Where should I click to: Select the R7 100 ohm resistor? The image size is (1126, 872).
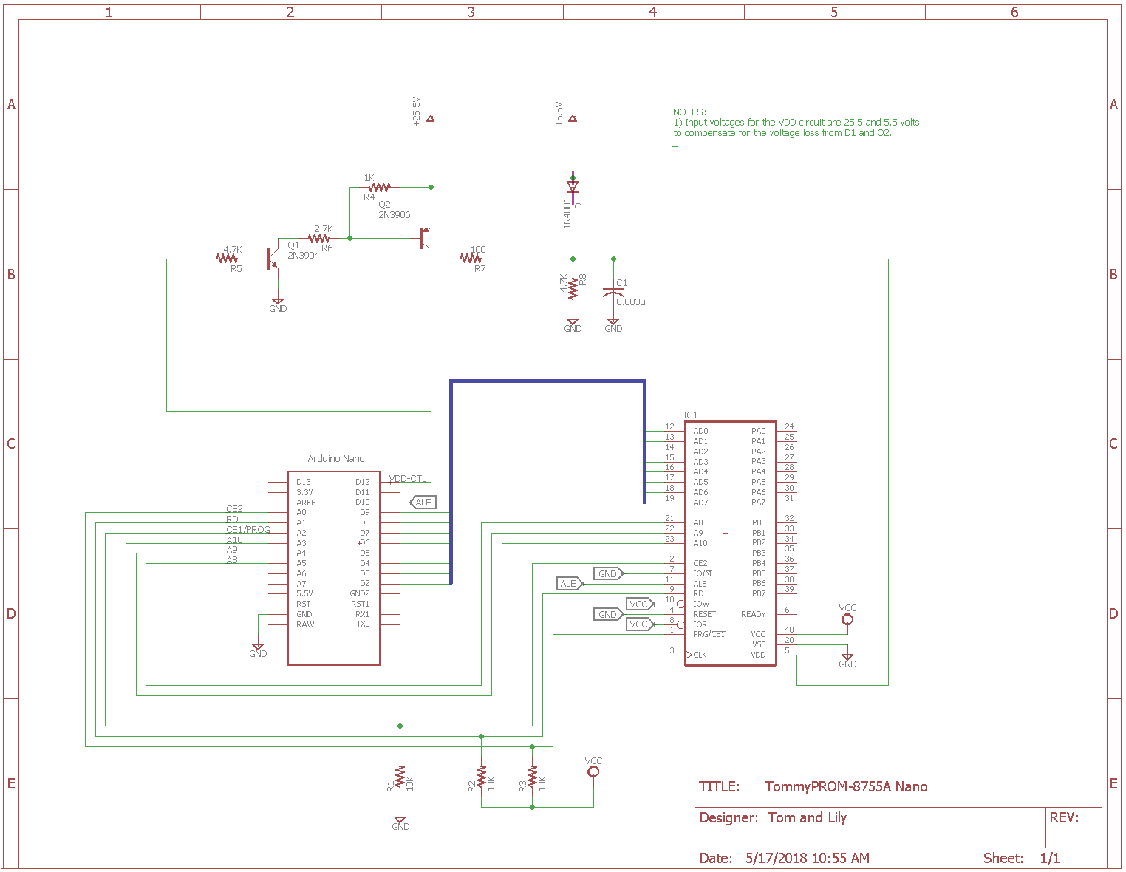471,259
